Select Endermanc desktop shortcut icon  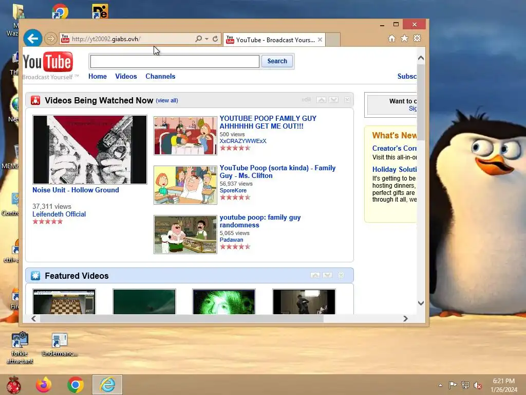60,345
